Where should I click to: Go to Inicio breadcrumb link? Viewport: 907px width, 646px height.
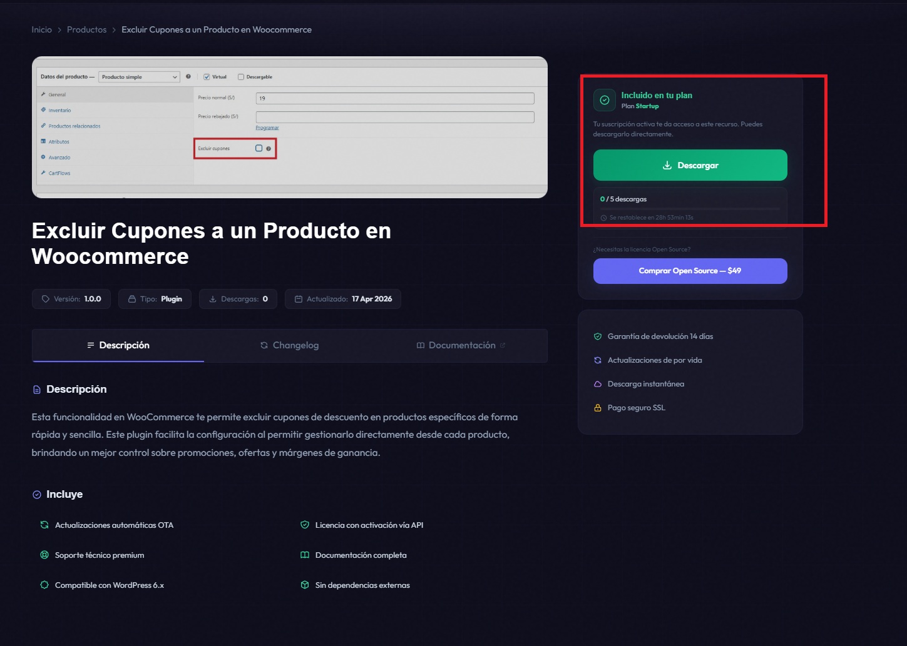[42, 29]
